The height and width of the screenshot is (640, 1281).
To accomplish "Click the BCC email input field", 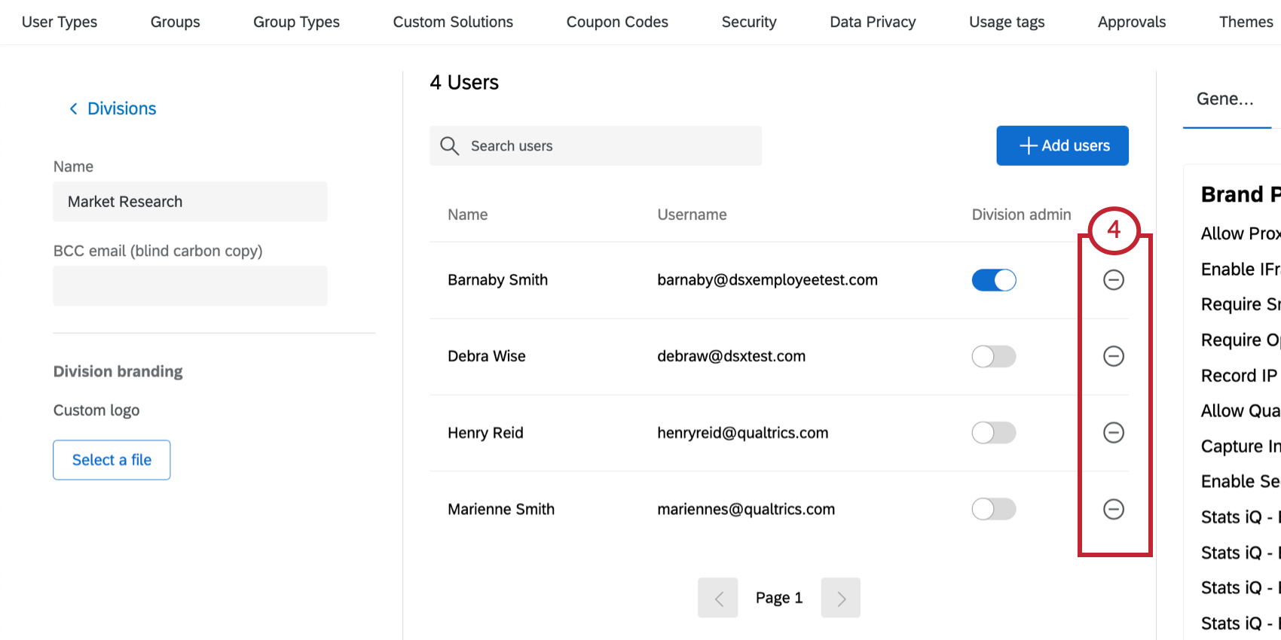I will coord(190,286).
